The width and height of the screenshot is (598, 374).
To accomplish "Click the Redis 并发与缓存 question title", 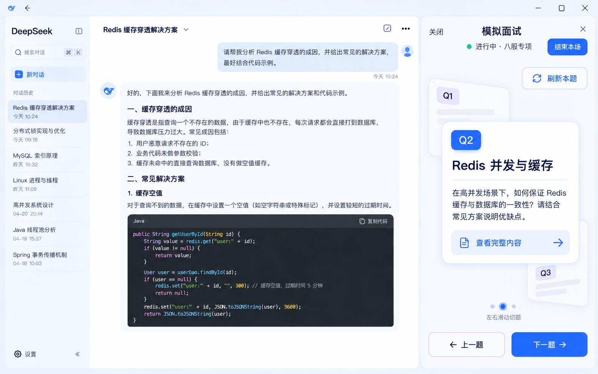I will tap(503, 166).
